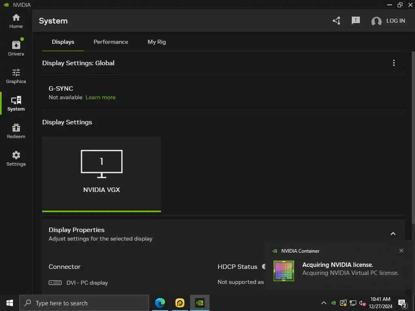Open the taskbar clock and date
This screenshot has width=415, height=311.
coord(380,303)
